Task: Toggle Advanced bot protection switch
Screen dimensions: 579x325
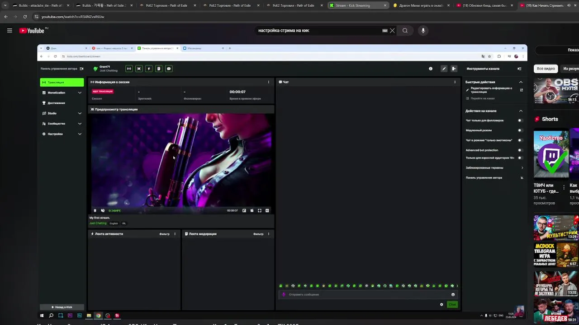Action: pyautogui.click(x=520, y=150)
